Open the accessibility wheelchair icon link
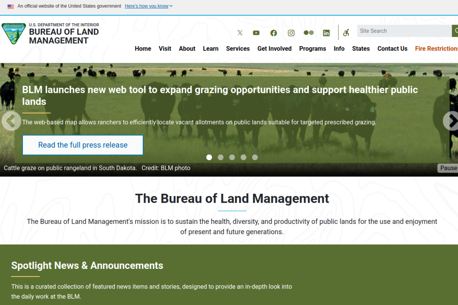The image size is (458, 305). 346,33
